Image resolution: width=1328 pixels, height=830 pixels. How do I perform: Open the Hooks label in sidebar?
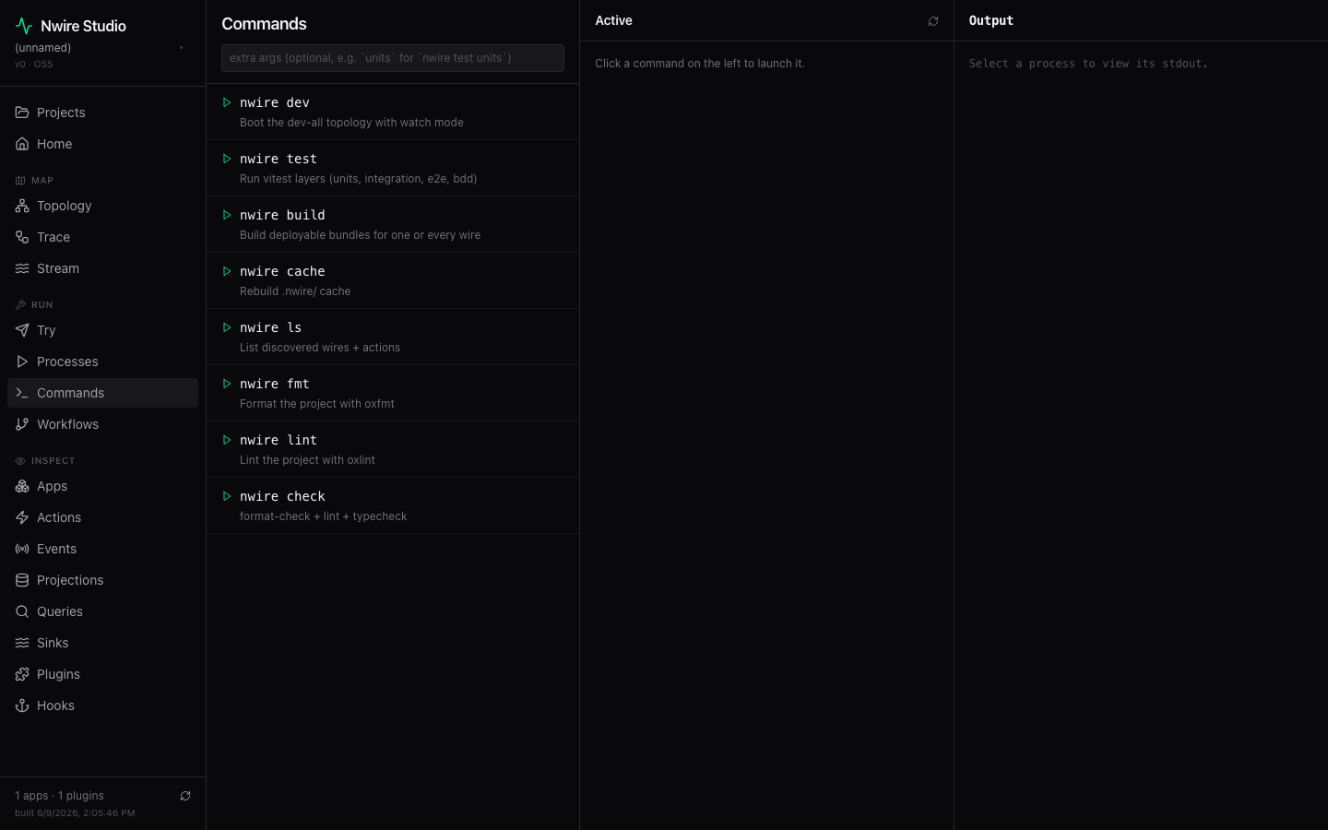[x=55, y=705]
